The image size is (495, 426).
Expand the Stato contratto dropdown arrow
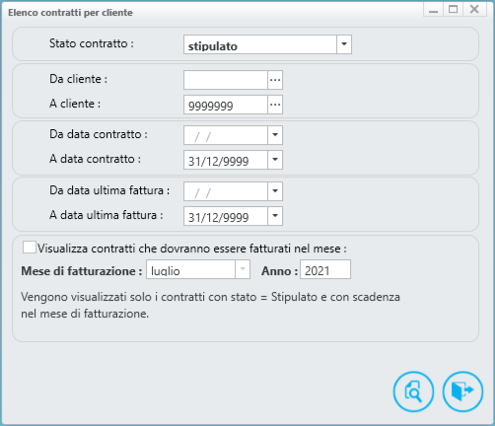click(x=344, y=44)
